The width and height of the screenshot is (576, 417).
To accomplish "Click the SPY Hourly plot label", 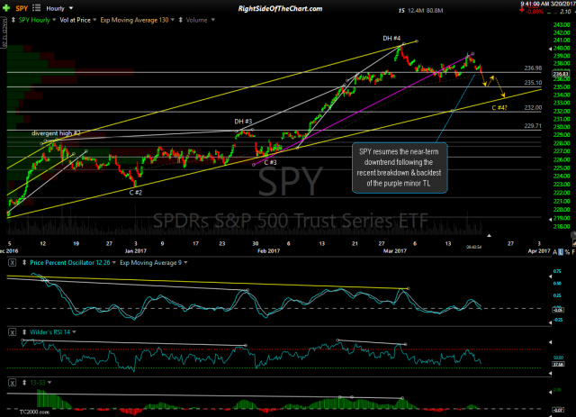I will click(x=34, y=20).
